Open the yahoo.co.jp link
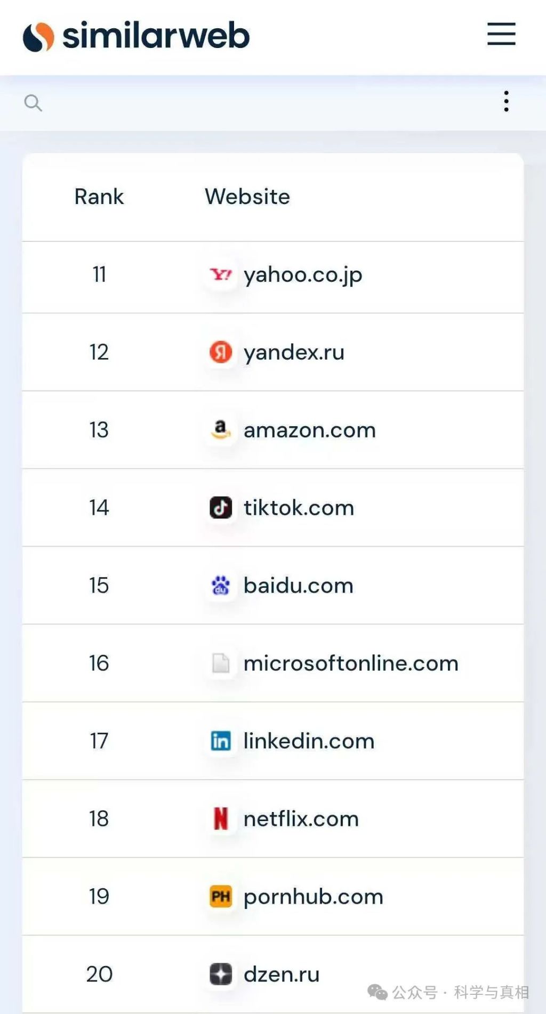 click(x=303, y=275)
